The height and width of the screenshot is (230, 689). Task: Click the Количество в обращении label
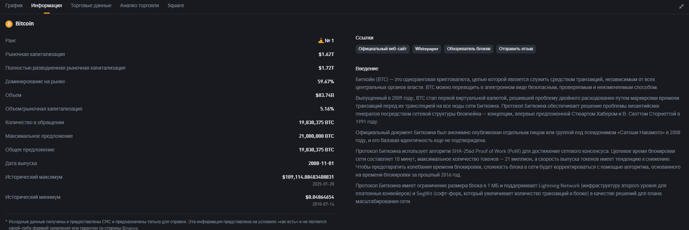35,122
